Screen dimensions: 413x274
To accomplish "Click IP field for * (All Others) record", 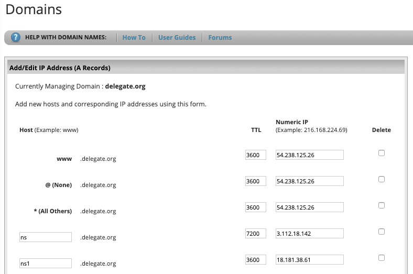I will pos(309,207).
